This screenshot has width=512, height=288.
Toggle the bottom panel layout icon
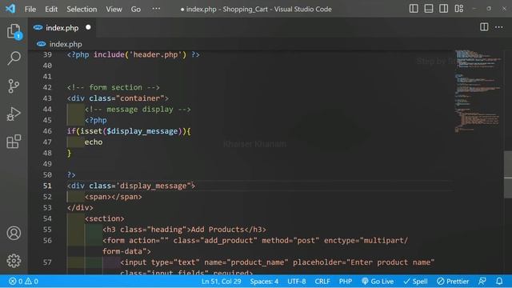(429, 9)
